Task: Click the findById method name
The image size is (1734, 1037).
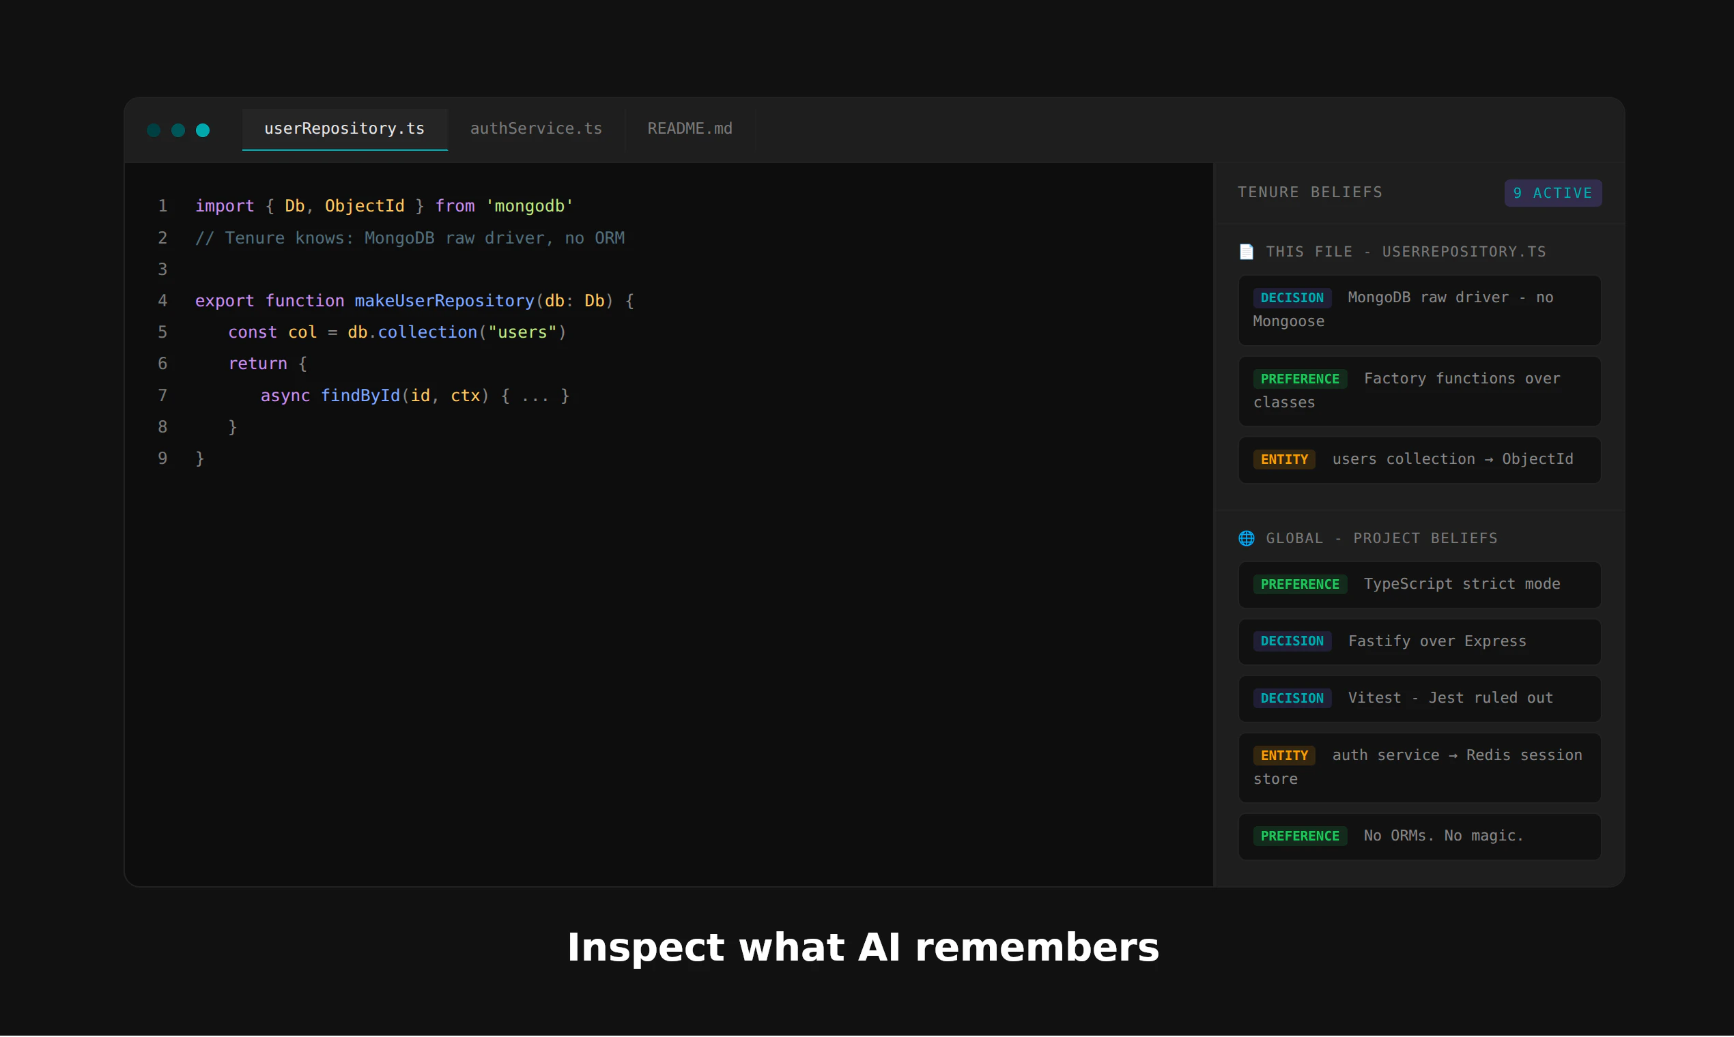Action: [x=360, y=397]
